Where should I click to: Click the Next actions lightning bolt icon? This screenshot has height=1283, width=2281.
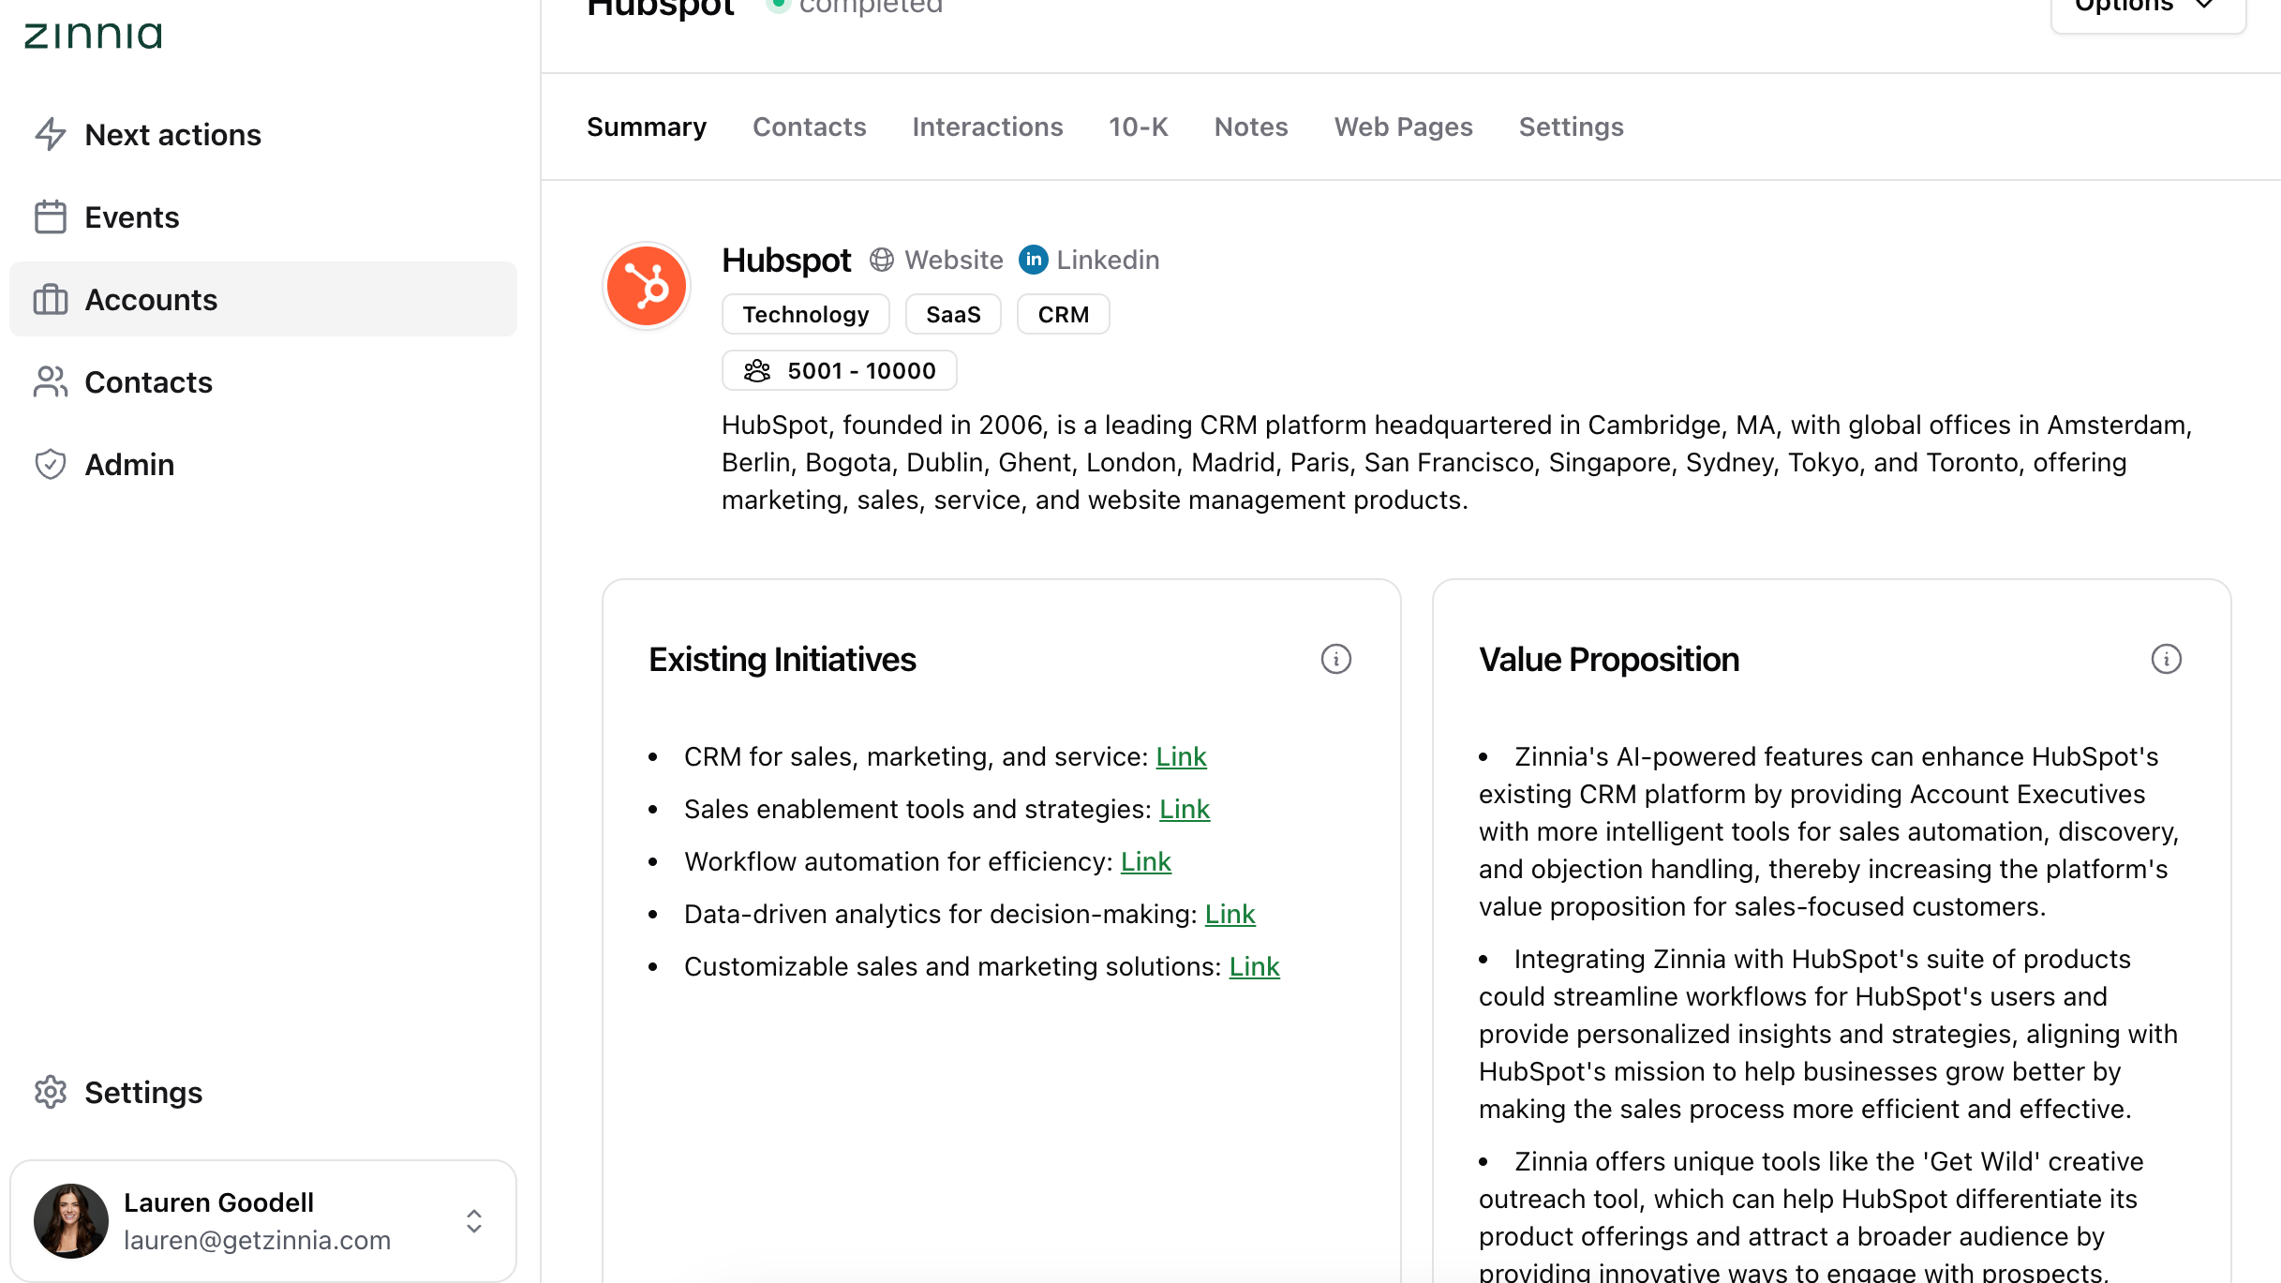[51, 134]
